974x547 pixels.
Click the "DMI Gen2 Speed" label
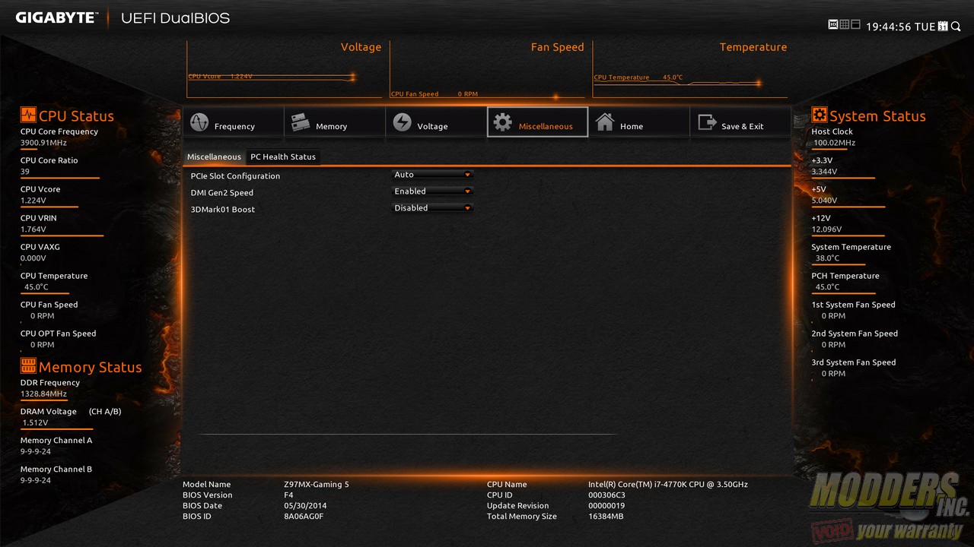[221, 193]
